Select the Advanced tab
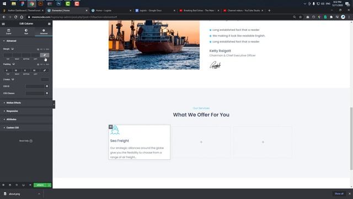The width and height of the screenshot is (353, 199). pos(44,32)
